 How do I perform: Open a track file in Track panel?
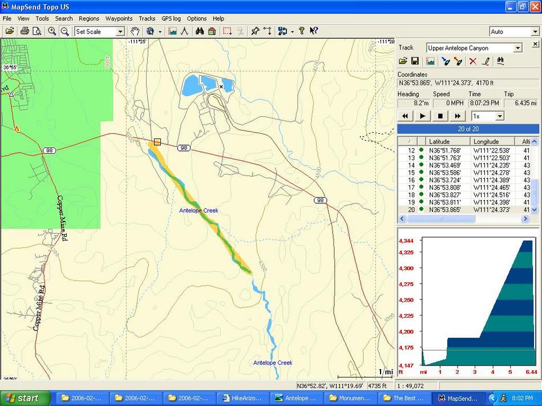tap(403, 61)
